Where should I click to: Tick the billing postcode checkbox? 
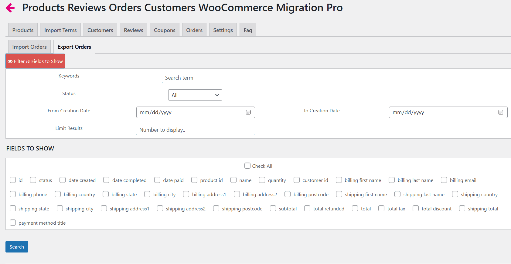[288, 194]
